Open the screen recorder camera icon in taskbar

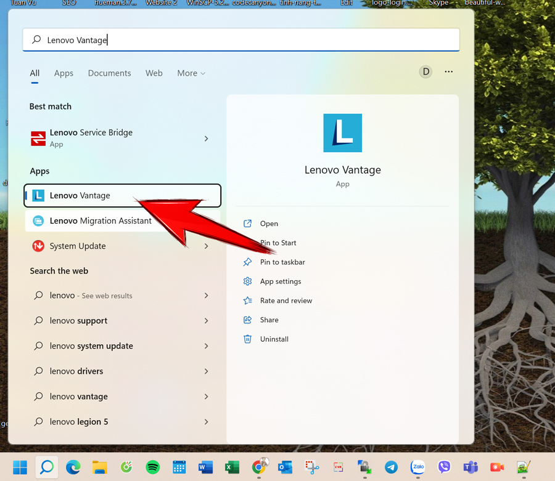tap(497, 467)
